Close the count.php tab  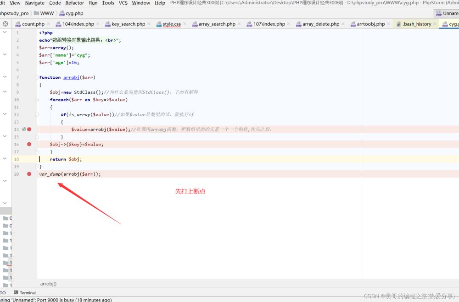[49, 24]
